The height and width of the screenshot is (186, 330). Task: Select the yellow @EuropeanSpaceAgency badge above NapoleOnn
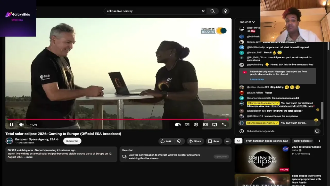[263, 103]
